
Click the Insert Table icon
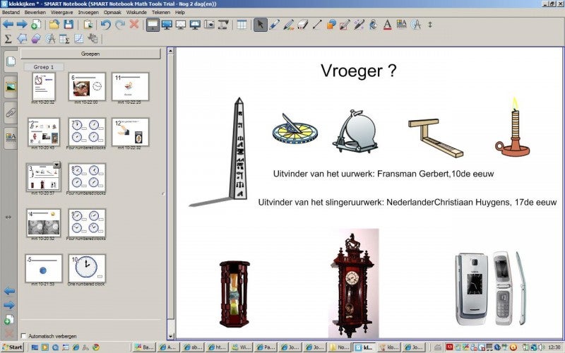[x=242, y=25]
